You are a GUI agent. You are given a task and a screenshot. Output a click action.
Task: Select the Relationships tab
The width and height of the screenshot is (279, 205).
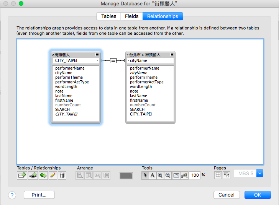[x=162, y=16]
